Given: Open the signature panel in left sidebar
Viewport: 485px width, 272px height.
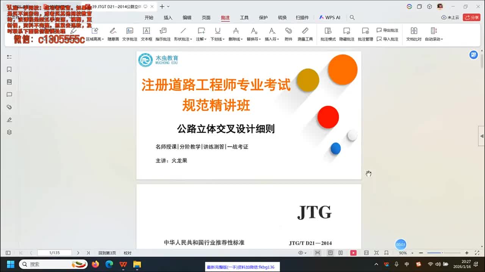Looking at the screenshot, I should [9, 120].
